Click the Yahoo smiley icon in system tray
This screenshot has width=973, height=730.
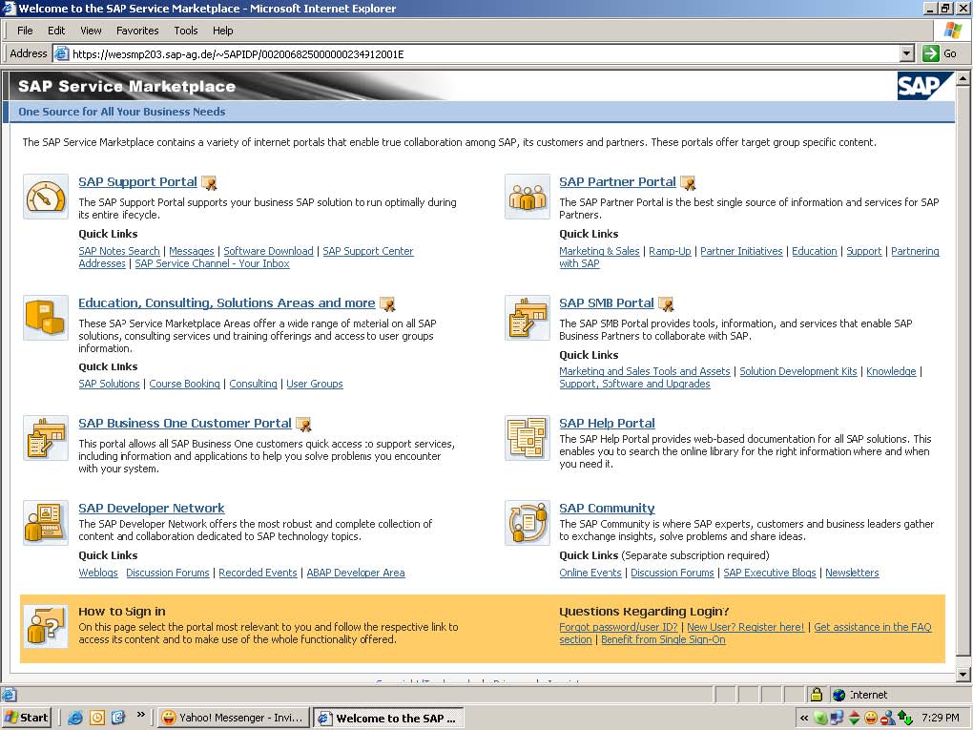(871, 719)
